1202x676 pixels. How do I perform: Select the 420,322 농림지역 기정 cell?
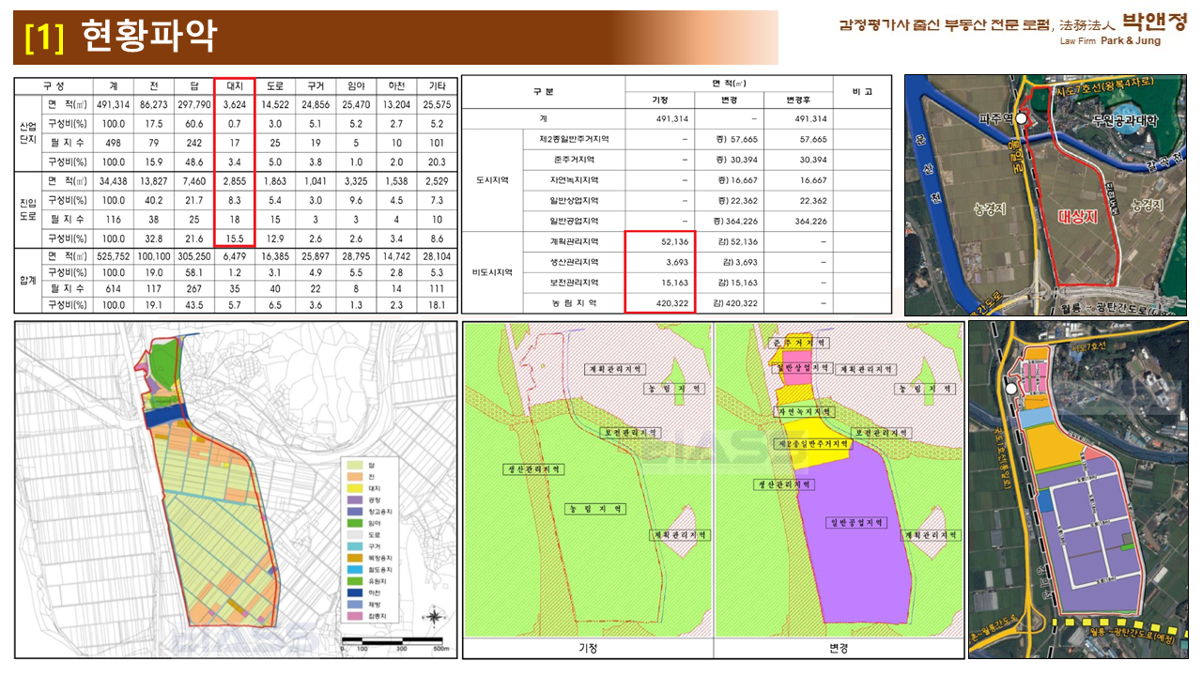click(660, 303)
